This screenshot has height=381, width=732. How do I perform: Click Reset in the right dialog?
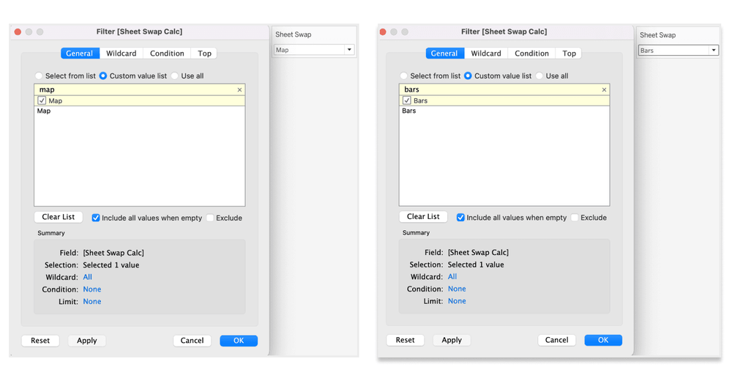[406, 340]
